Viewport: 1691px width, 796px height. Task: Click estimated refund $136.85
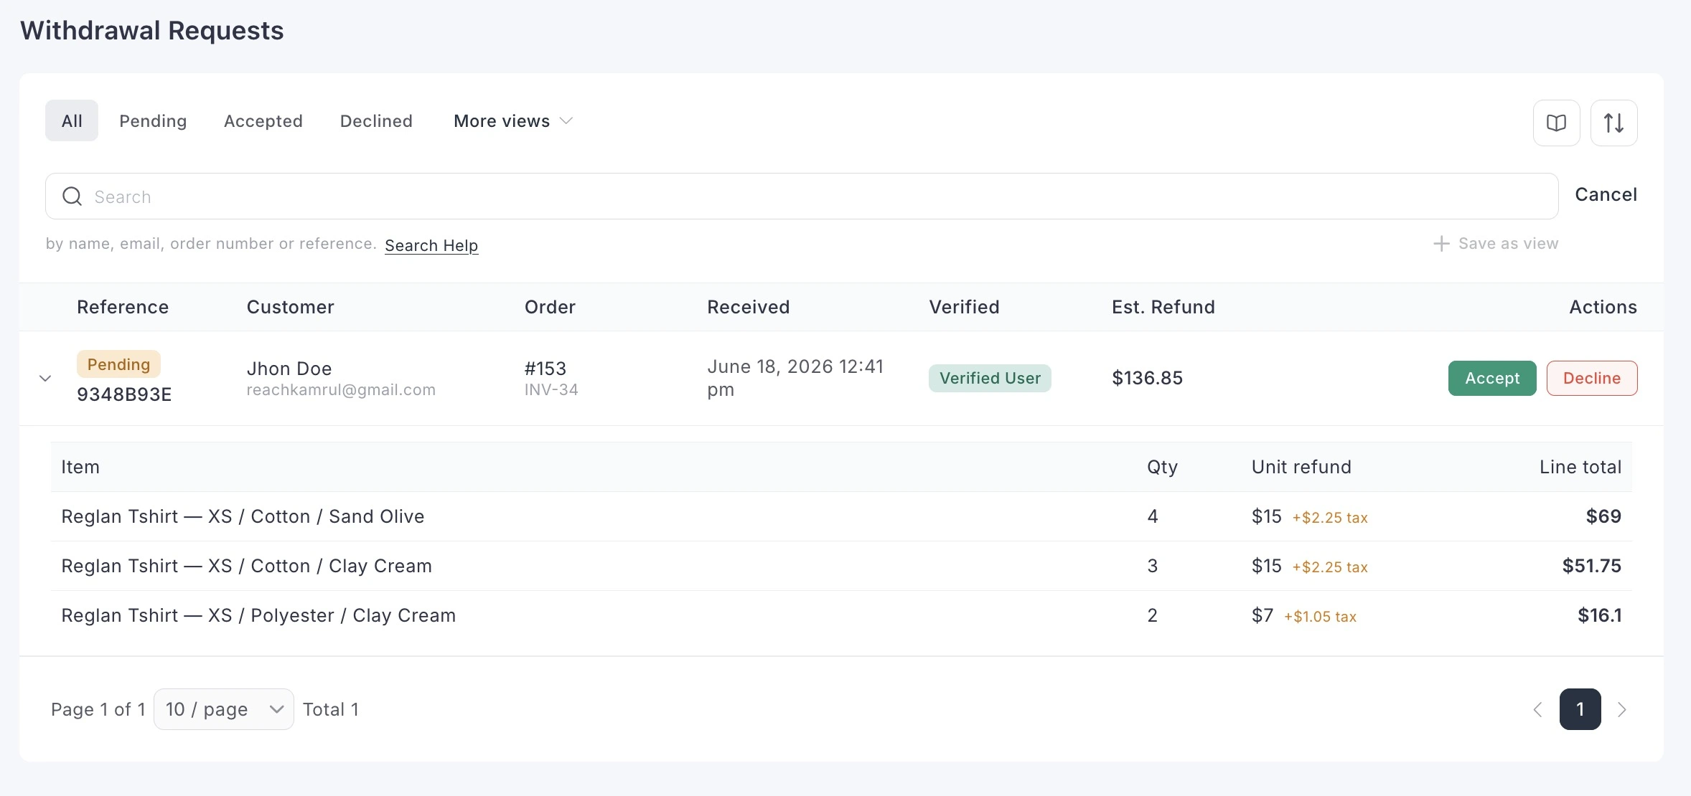tap(1147, 378)
